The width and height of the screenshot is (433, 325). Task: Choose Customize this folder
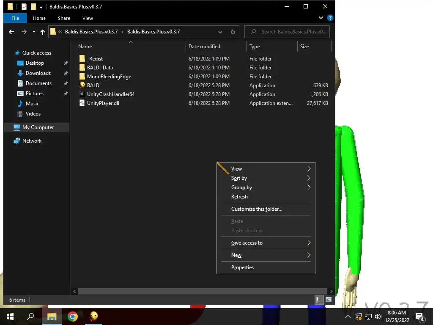pyautogui.click(x=266, y=209)
